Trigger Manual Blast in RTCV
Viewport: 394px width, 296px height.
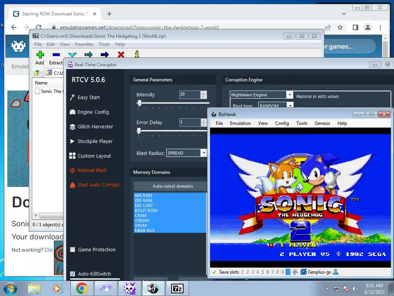click(x=92, y=170)
